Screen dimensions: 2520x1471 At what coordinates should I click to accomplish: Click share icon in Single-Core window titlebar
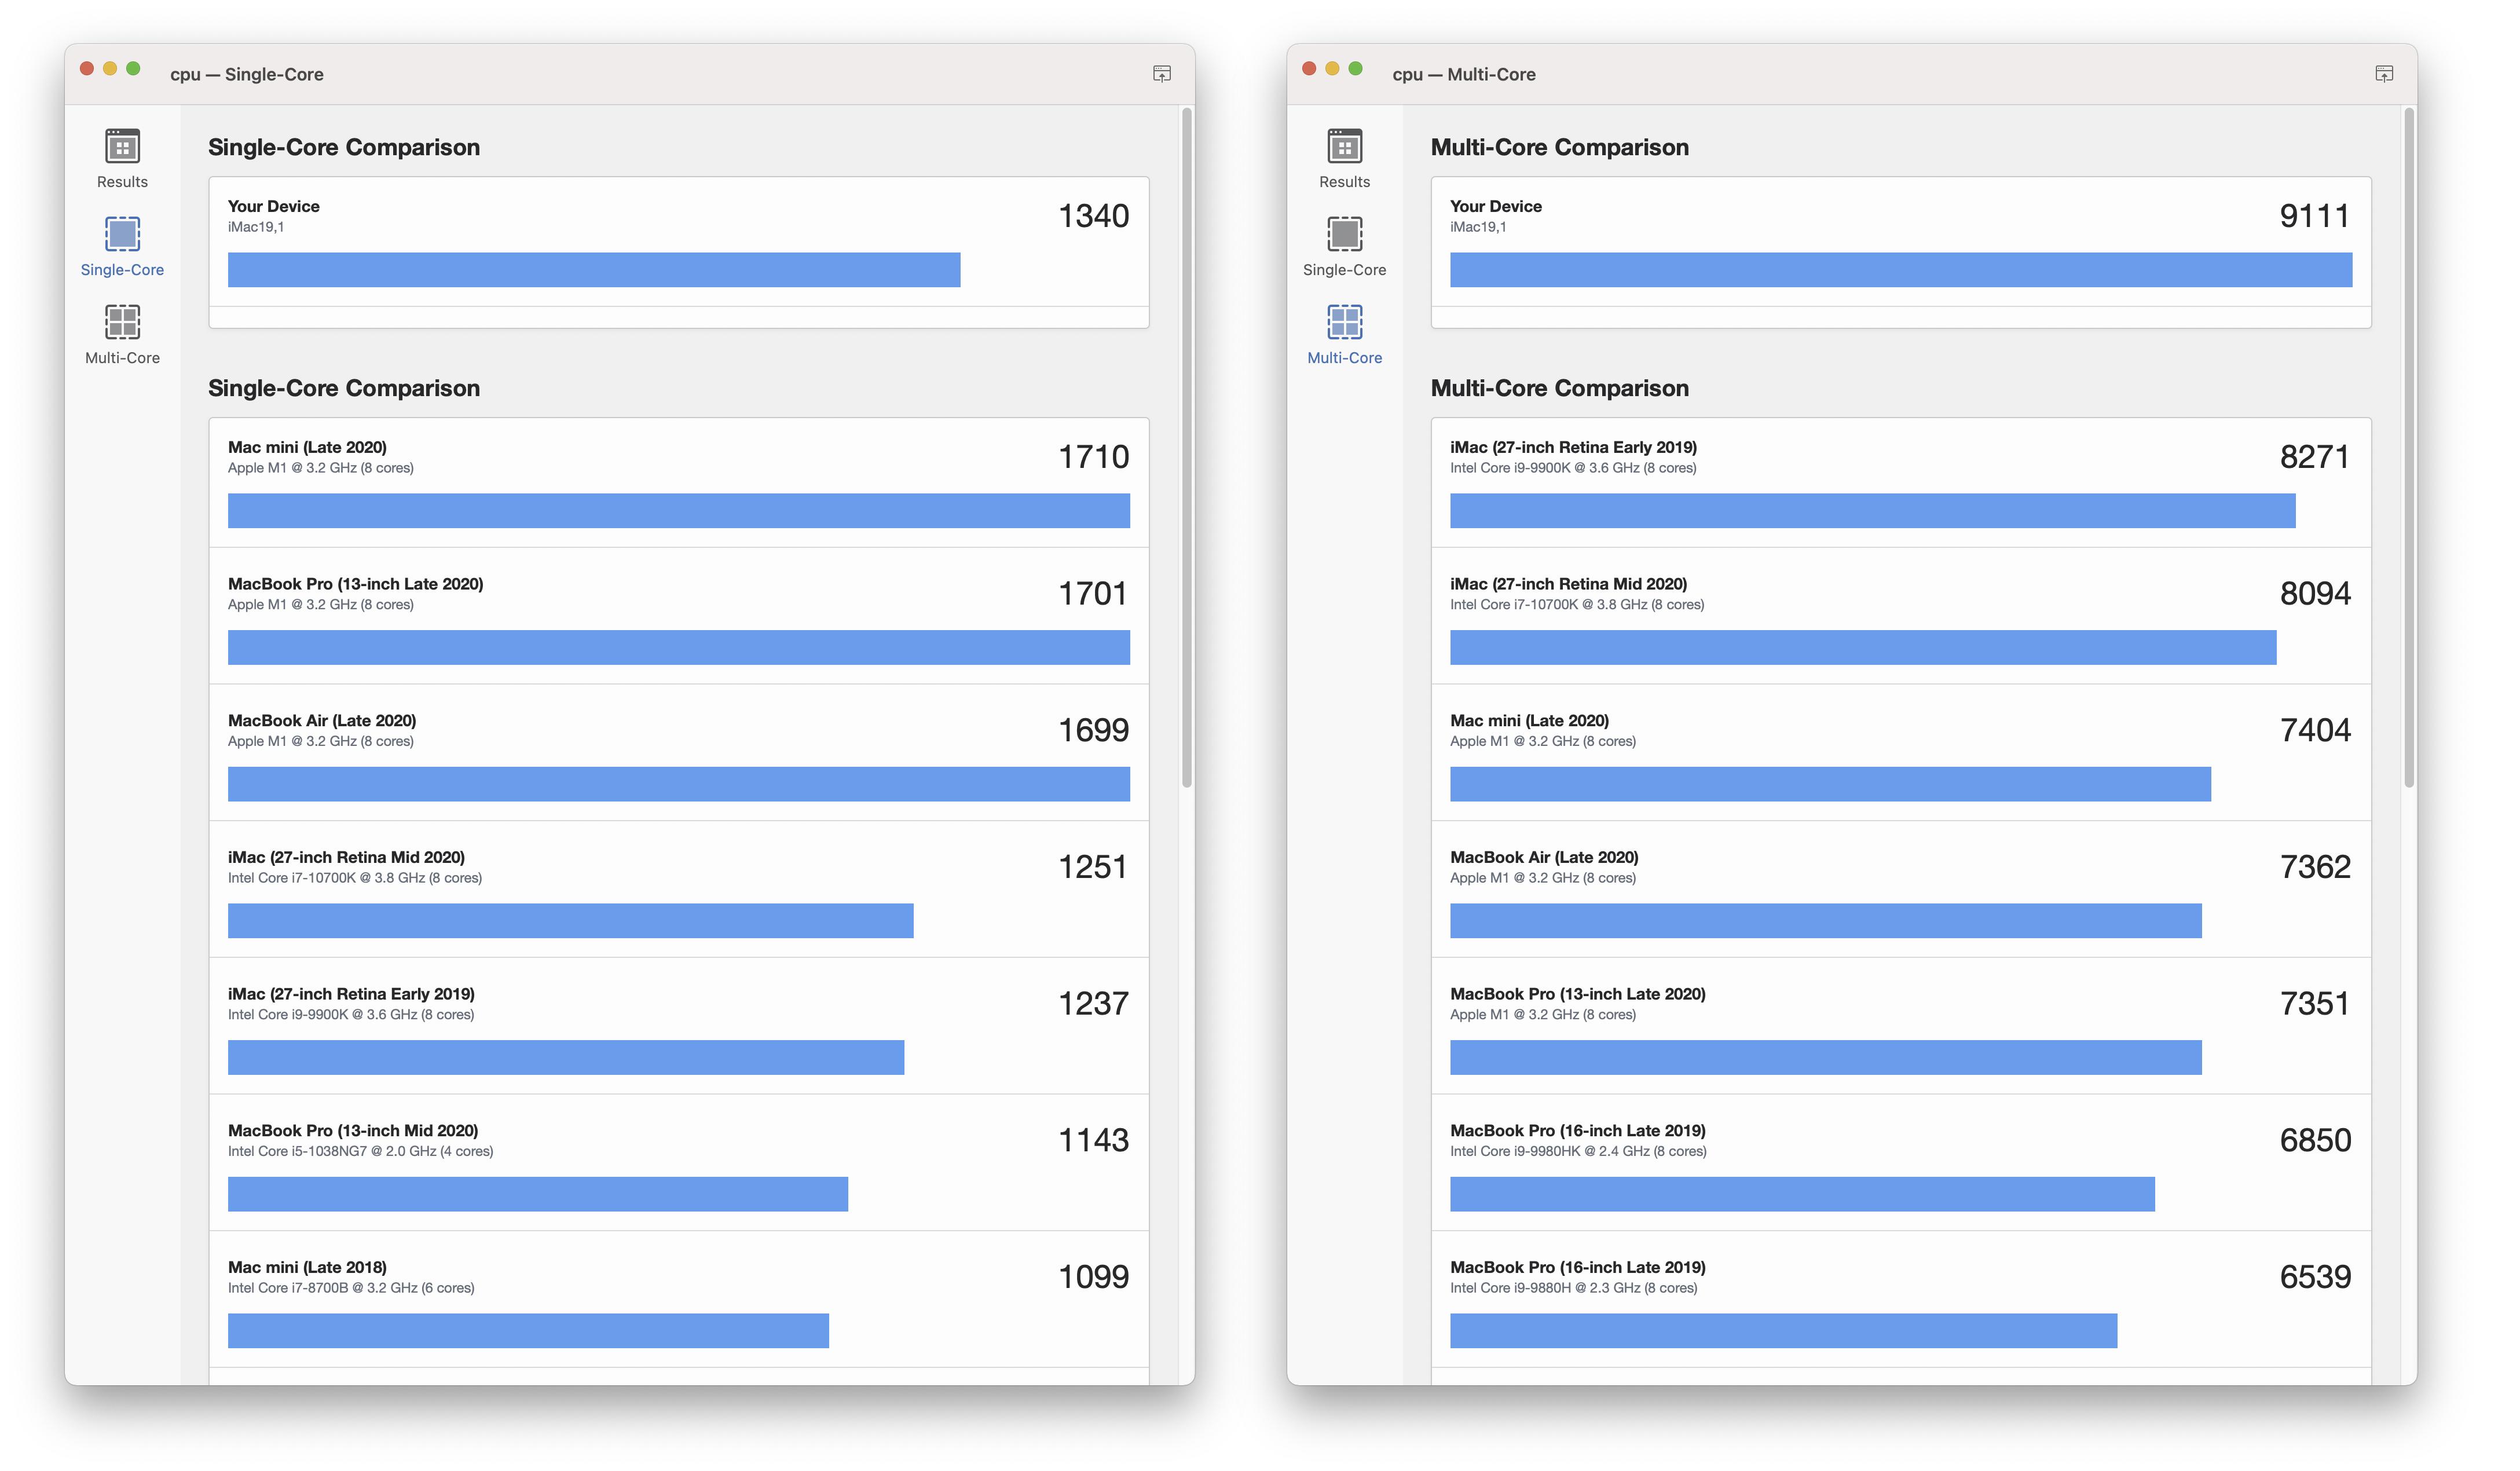click(1161, 74)
